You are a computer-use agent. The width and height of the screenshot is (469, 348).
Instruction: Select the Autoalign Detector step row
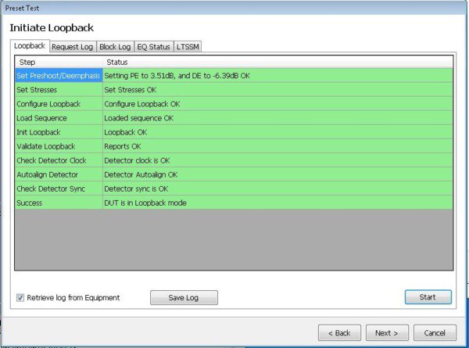tap(59, 174)
